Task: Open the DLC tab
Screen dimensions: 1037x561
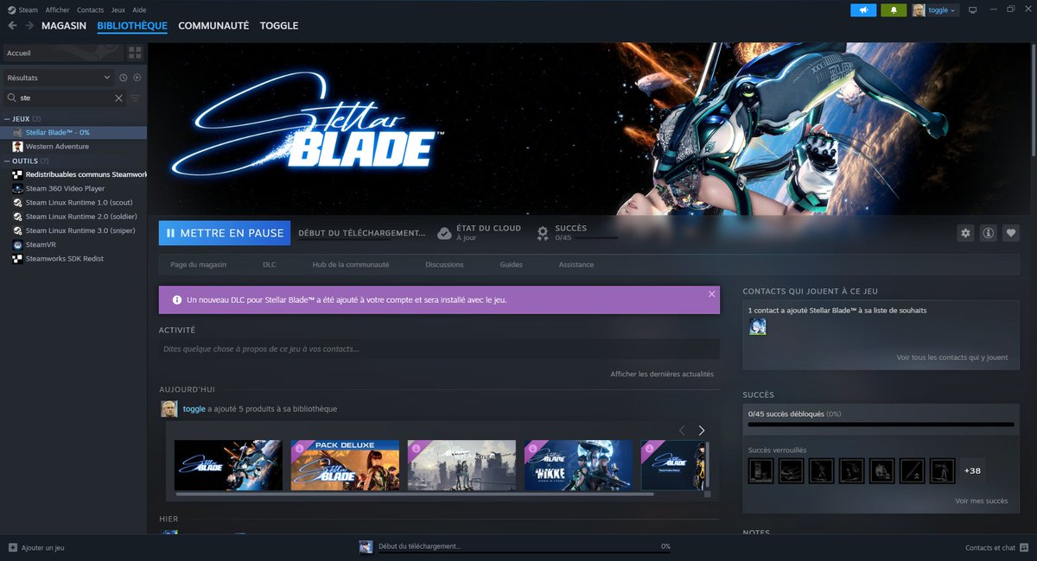Action: (270, 264)
